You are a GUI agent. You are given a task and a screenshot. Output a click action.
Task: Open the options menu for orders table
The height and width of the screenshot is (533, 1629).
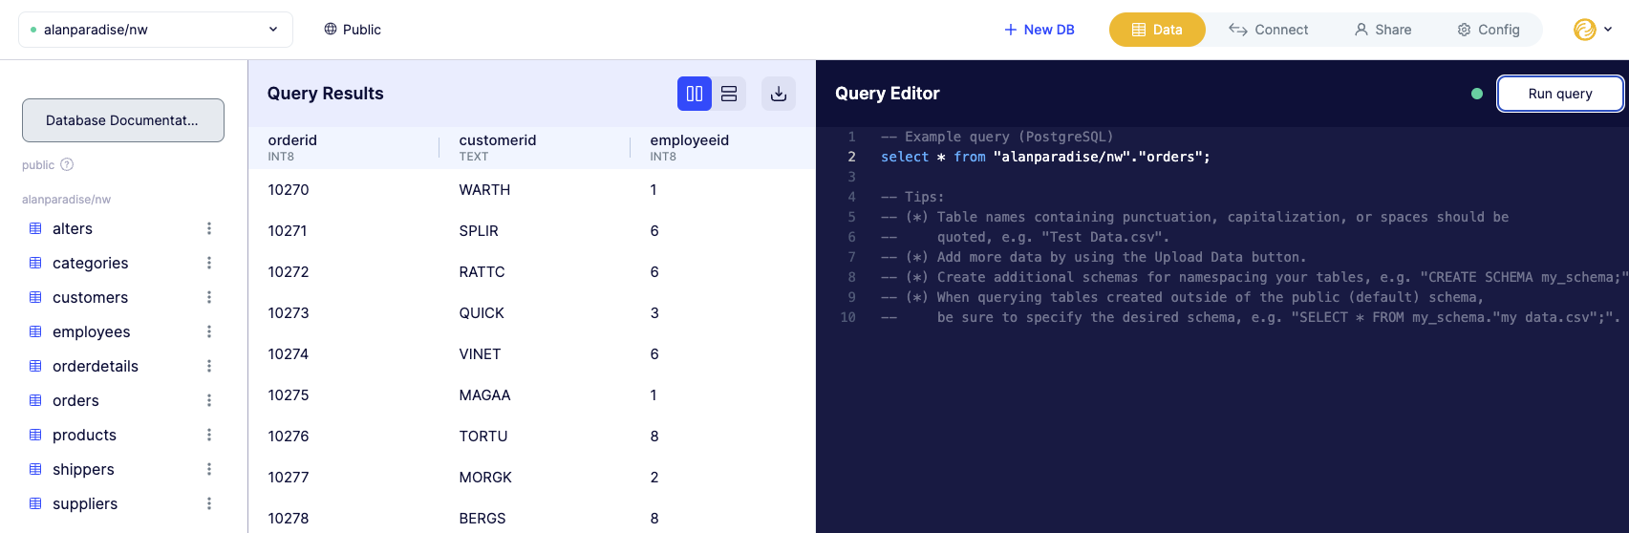pyautogui.click(x=209, y=400)
